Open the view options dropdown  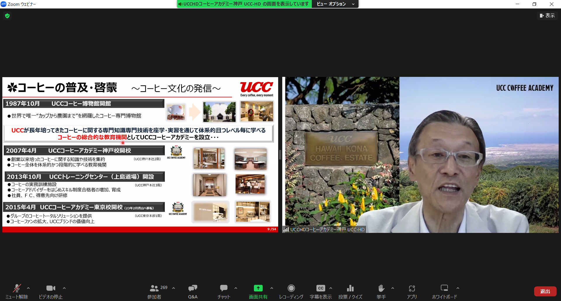[335, 4]
